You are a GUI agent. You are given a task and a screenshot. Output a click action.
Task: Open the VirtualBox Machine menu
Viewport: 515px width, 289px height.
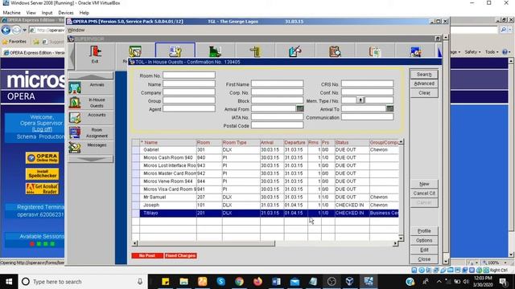click(x=11, y=13)
